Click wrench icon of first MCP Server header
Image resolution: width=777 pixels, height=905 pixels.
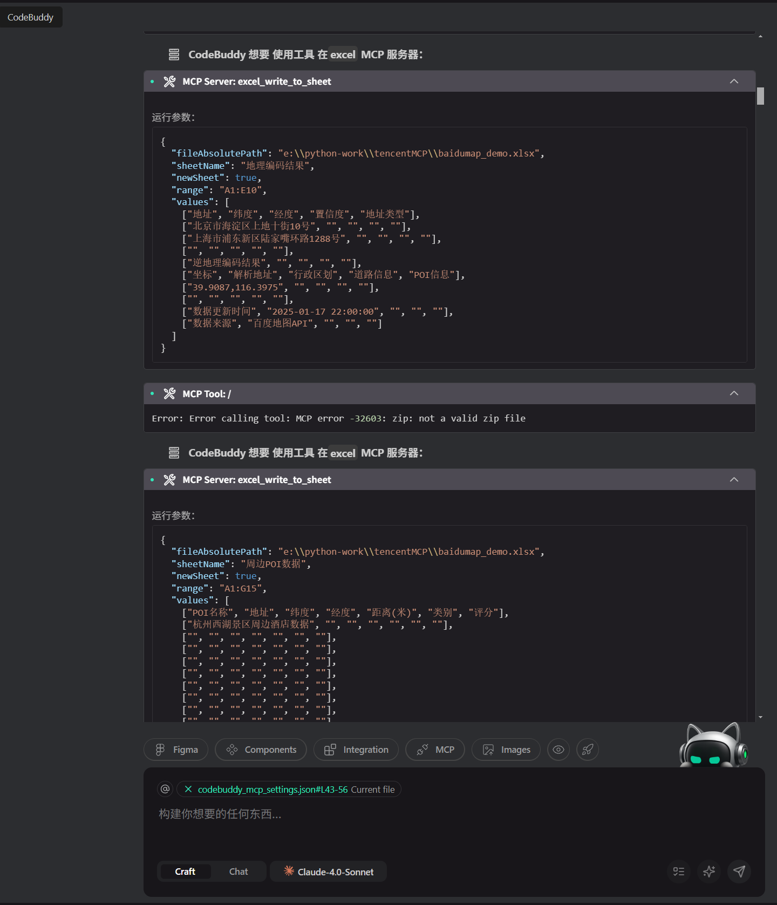click(169, 81)
